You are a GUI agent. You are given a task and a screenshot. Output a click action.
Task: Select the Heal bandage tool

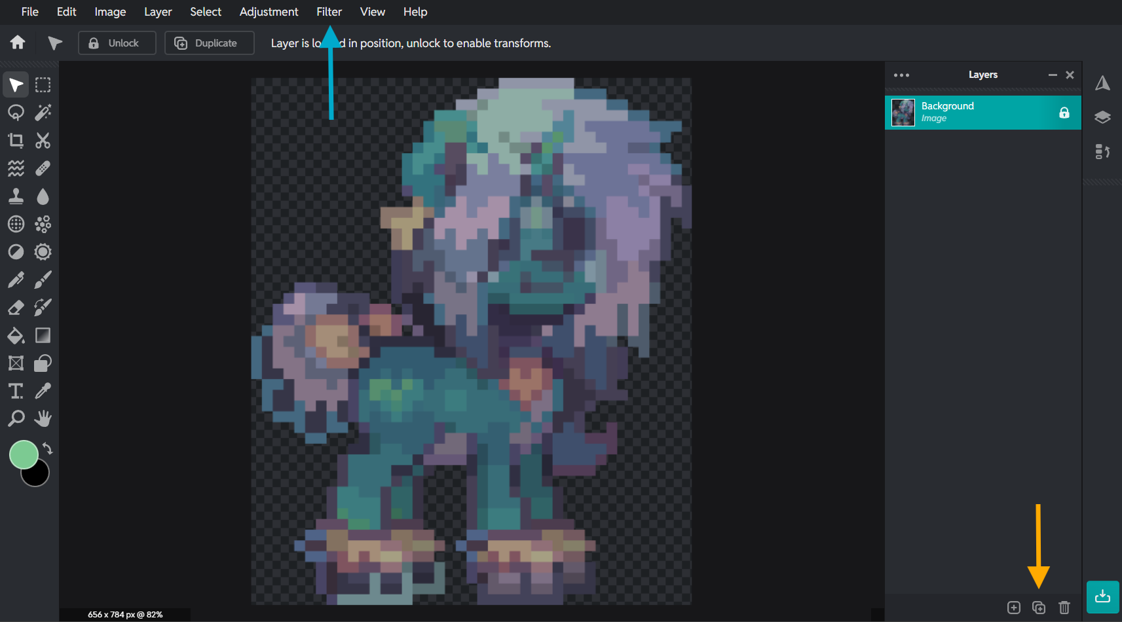43,168
